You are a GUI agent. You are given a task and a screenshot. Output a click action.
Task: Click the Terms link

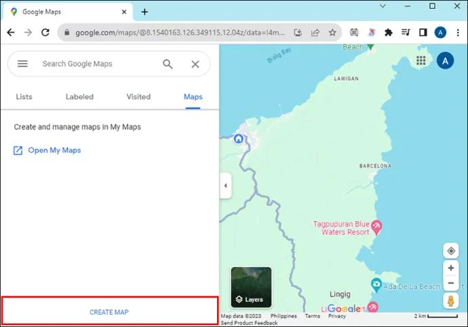point(312,316)
